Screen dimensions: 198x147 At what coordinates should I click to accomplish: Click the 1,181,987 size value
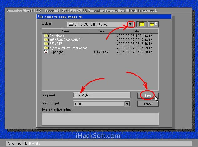click(101, 52)
